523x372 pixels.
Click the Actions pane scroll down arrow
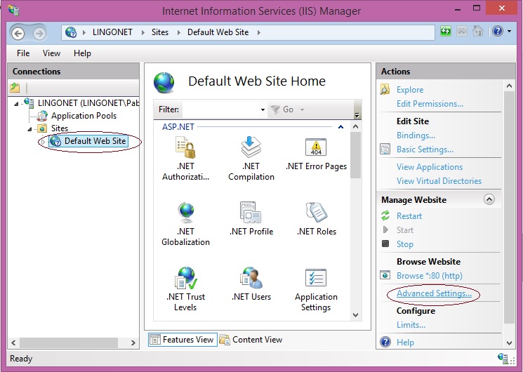[x=509, y=343]
